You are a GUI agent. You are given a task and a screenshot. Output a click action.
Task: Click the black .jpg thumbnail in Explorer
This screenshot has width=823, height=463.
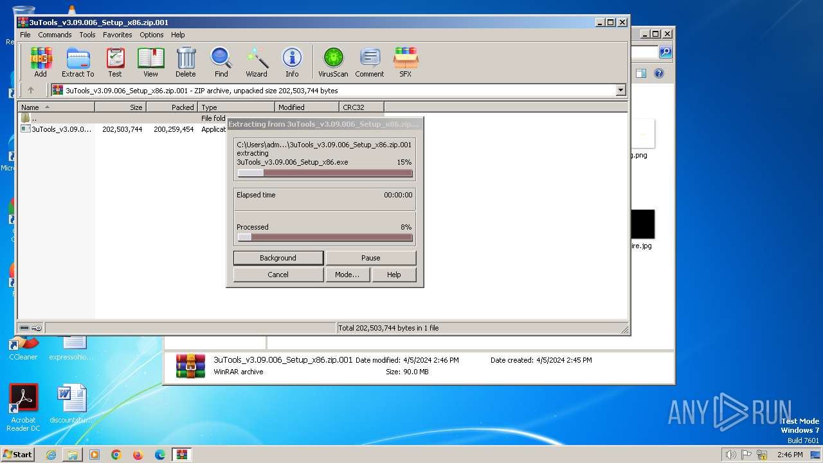point(642,224)
